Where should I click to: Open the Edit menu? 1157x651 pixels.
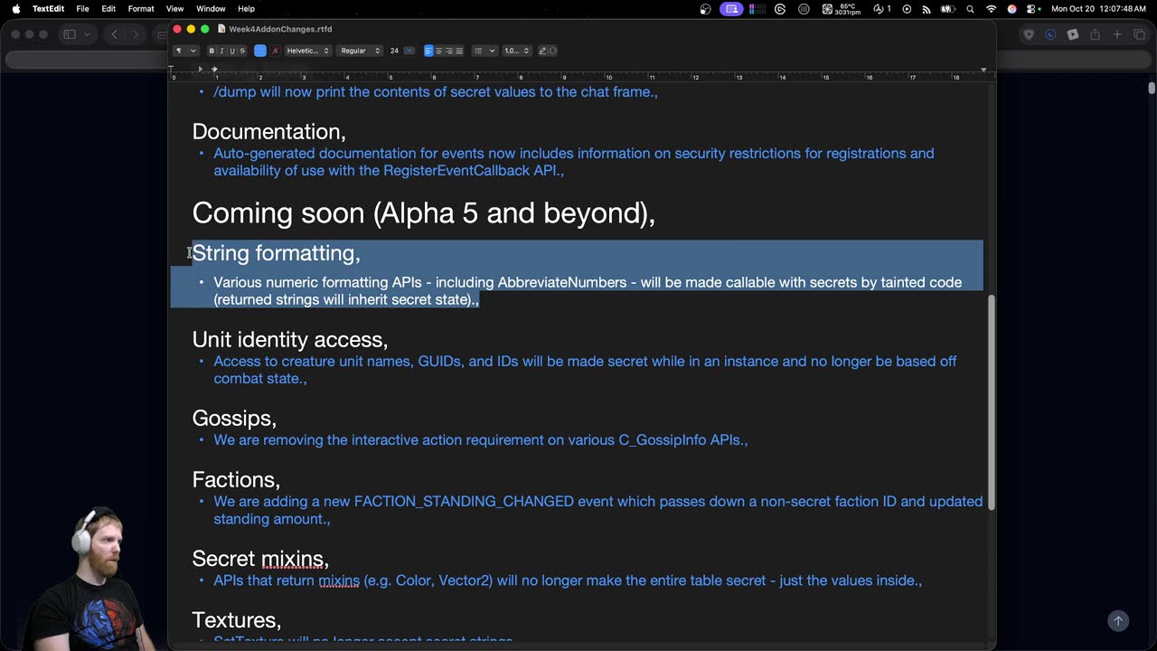(x=108, y=8)
